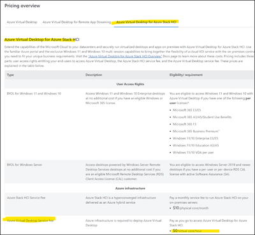Image resolution: width=255 pixels, height=235 pixels.
Task: Click the RDS CAL eligibility text
Action: pyautogui.click(x=210, y=169)
